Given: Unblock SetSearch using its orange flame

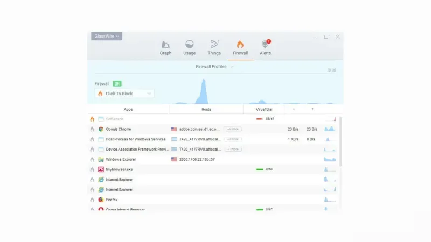Looking at the screenshot, I should (x=92, y=119).
